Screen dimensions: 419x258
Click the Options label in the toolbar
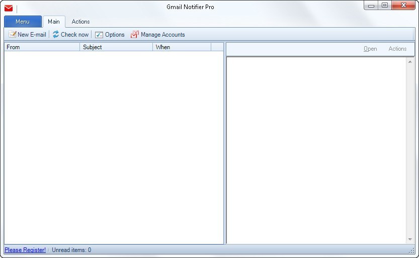[115, 35]
